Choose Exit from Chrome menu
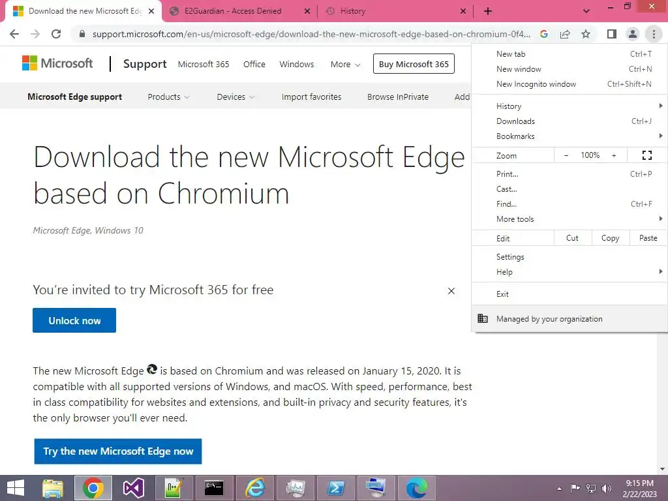Image resolution: width=668 pixels, height=501 pixels. coord(569,294)
